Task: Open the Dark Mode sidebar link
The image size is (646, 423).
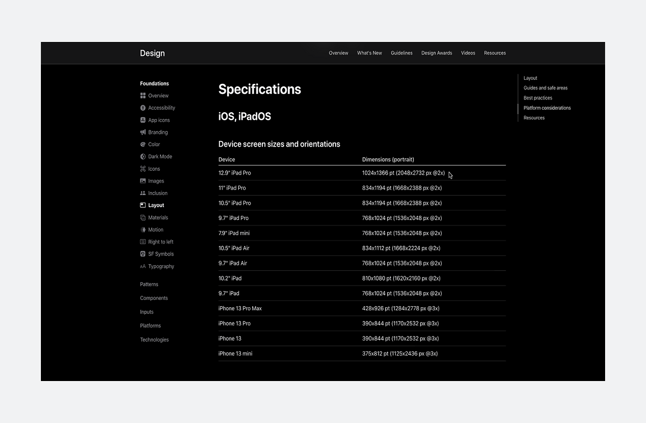Action: 160,157
